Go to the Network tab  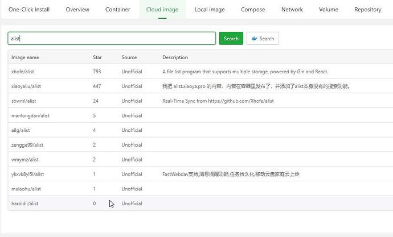point(292,10)
